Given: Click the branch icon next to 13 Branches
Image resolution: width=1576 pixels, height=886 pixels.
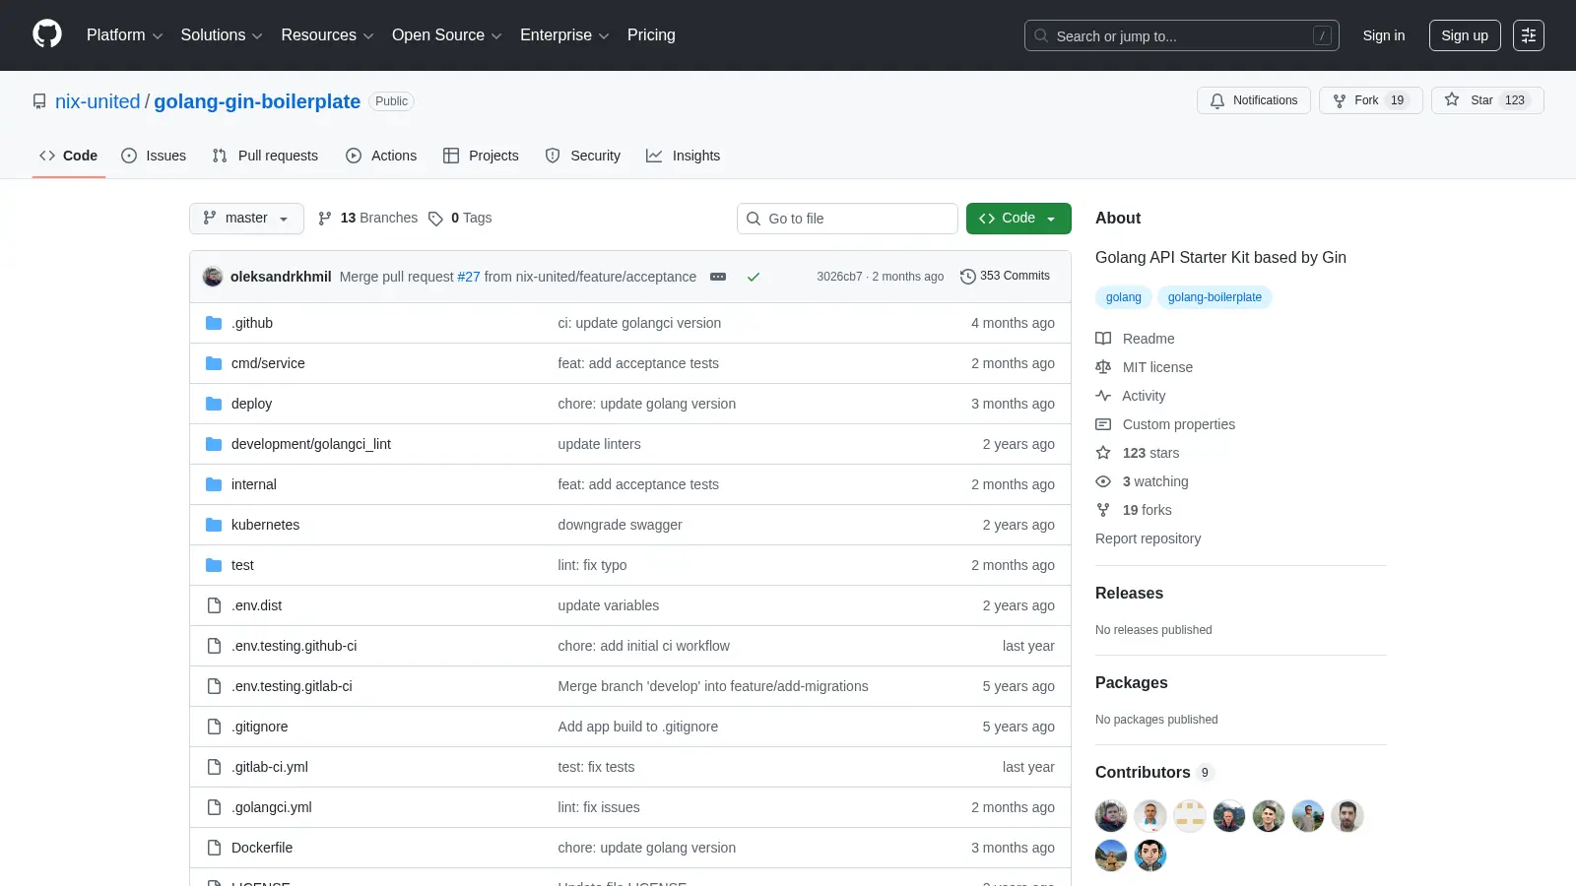Looking at the screenshot, I should click(x=325, y=219).
